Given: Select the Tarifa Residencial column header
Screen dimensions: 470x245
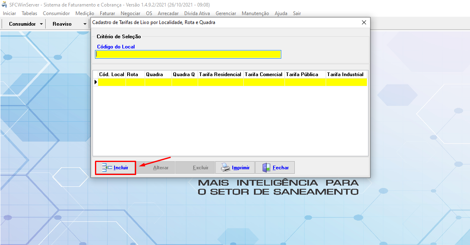Looking at the screenshot, I should point(220,74).
